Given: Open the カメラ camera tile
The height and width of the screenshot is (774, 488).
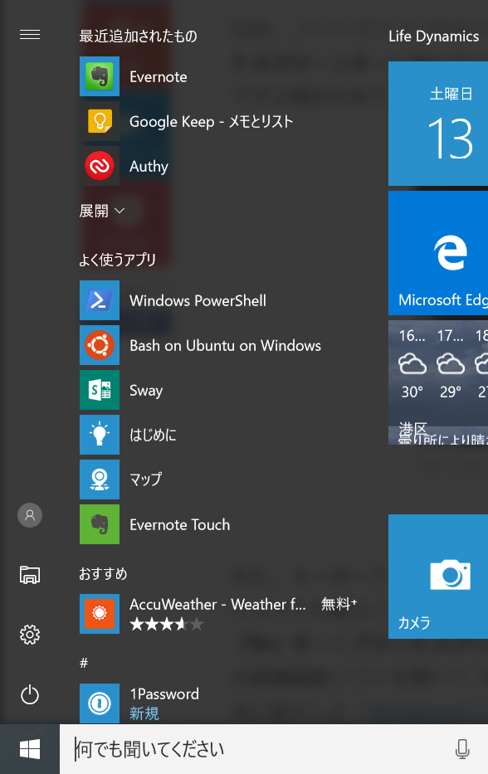Looking at the screenshot, I should 438,576.
